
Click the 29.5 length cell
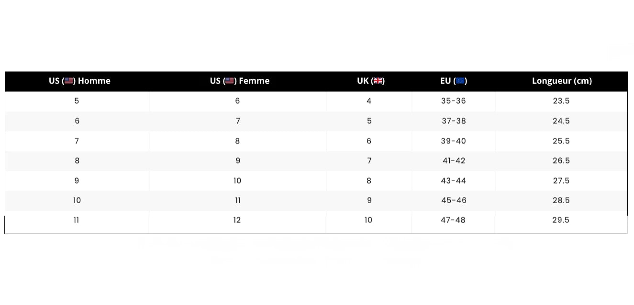[x=561, y=220]
